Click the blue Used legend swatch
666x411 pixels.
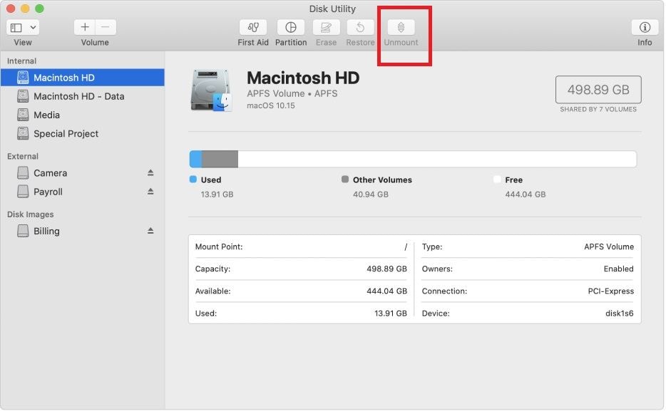coord(193,180)
